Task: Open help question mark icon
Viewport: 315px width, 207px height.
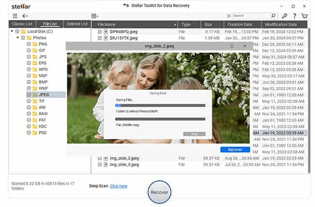Action: coord(294,16)
